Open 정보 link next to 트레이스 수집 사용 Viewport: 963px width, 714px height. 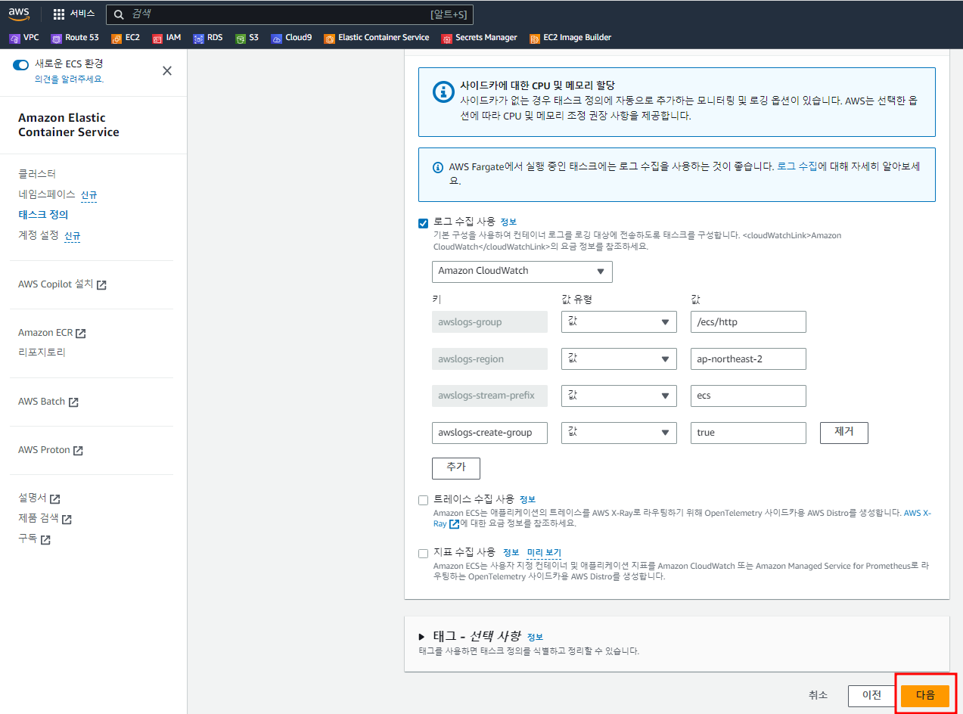(527, 499)
